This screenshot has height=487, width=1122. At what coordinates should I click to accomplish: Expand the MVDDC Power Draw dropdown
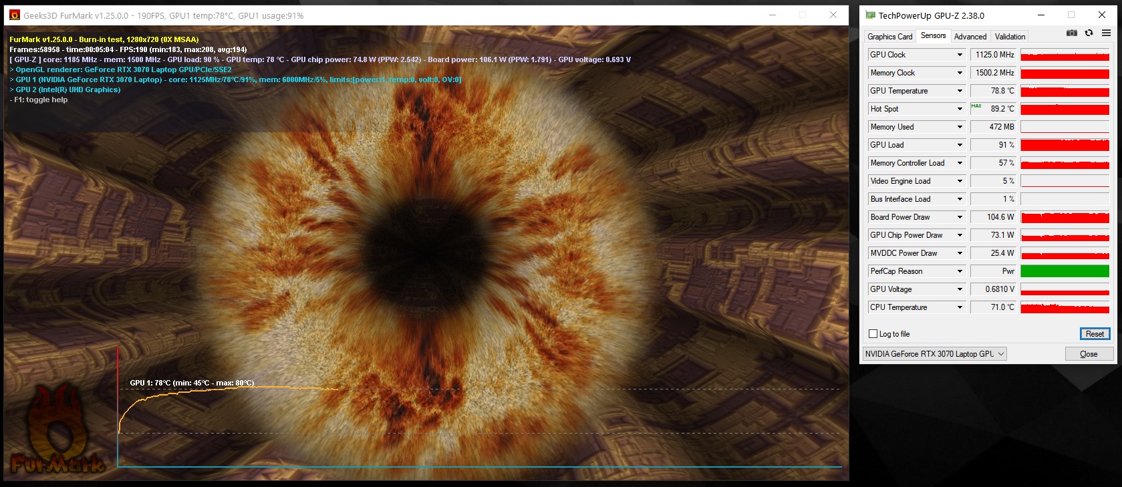tap(960, 253)
